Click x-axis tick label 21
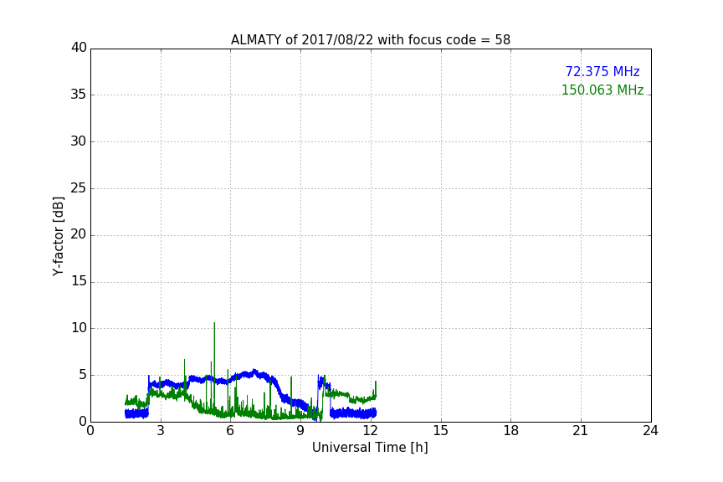723x482 pixels. click(581, 431)
